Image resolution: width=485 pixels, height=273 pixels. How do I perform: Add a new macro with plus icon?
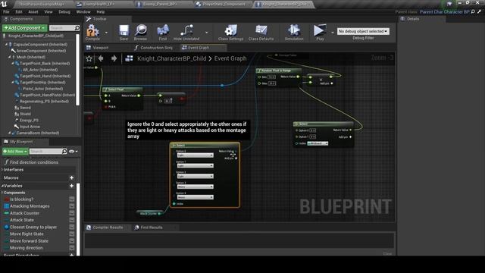click(71, 177)
